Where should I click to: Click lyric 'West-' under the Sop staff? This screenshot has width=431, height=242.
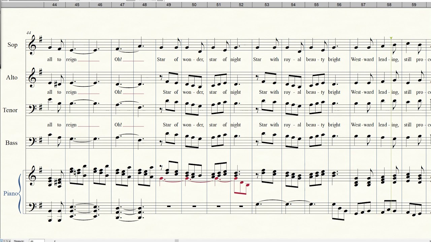pos(357,59)
